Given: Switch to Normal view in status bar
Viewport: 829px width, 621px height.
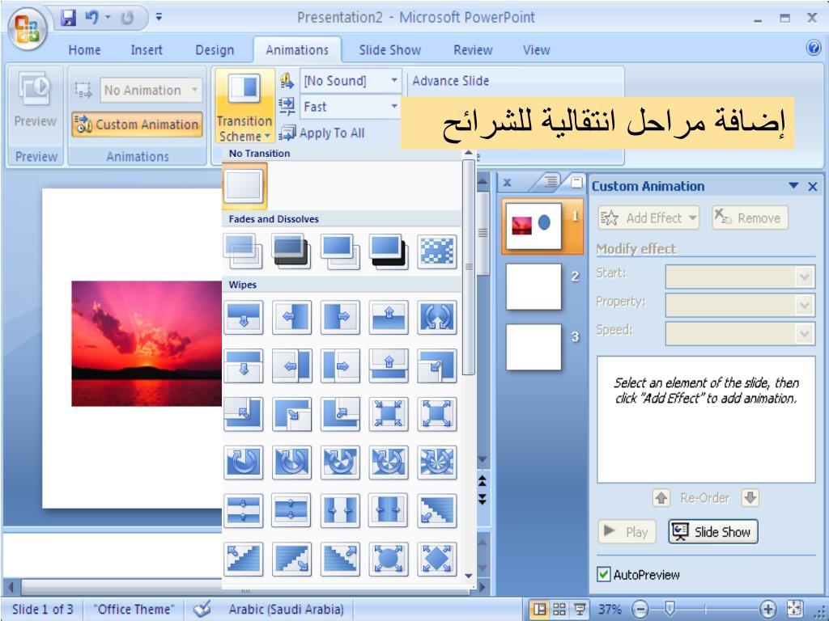Looking at the screenshot, I should [539, 610].
